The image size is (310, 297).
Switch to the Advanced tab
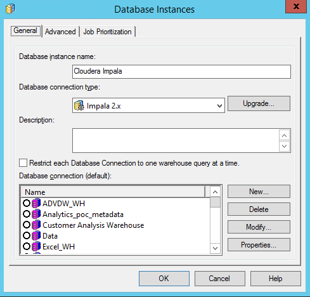[x=60, y=32]
